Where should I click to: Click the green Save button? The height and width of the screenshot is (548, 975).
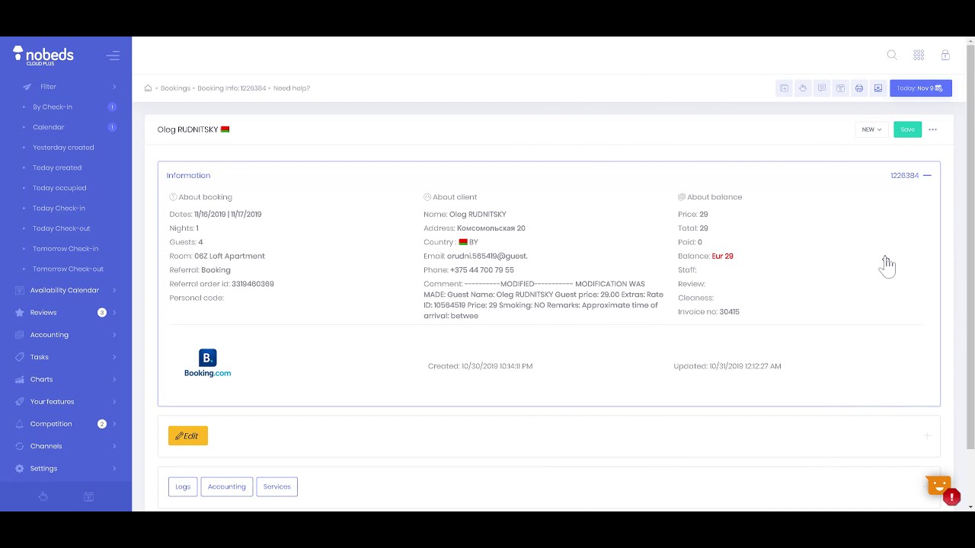[907, 129]
